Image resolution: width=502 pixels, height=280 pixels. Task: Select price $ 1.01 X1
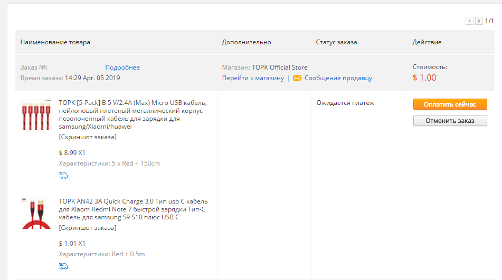(72, 244)
